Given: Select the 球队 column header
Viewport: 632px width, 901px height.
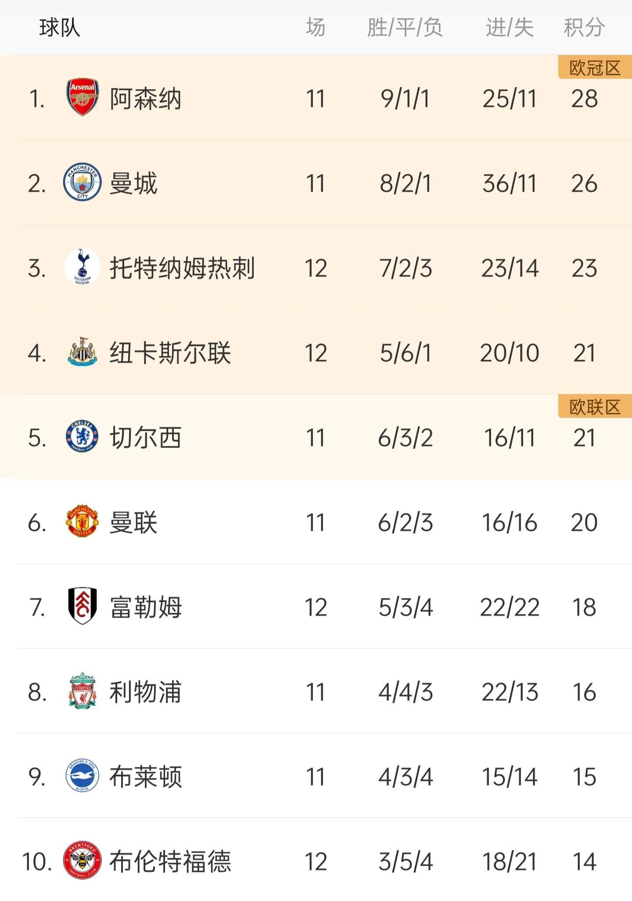Looking at the screenshot, I should (x=60, y=28).
